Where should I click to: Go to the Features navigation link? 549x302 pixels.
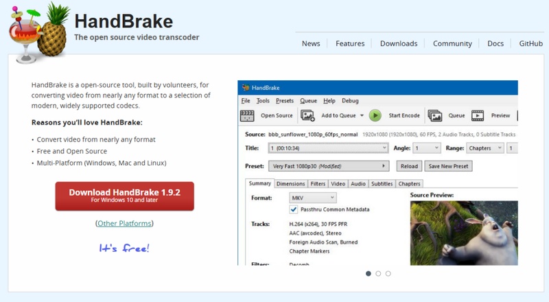350,43
